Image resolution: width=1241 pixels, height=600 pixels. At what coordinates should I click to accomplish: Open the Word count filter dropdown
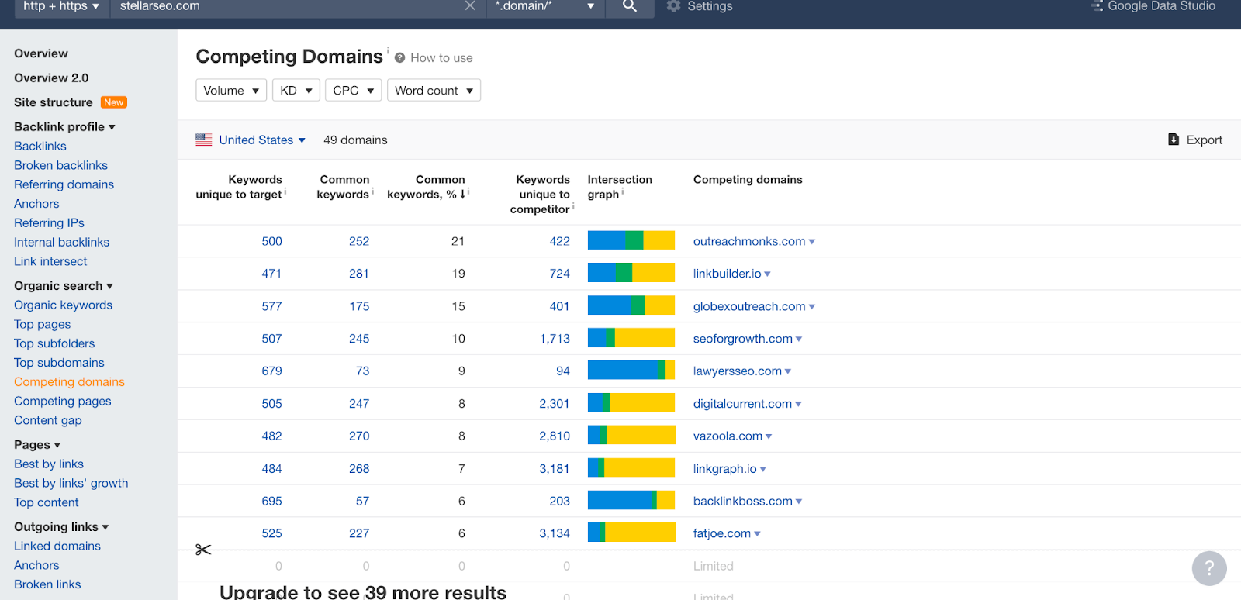pos(434,91)
